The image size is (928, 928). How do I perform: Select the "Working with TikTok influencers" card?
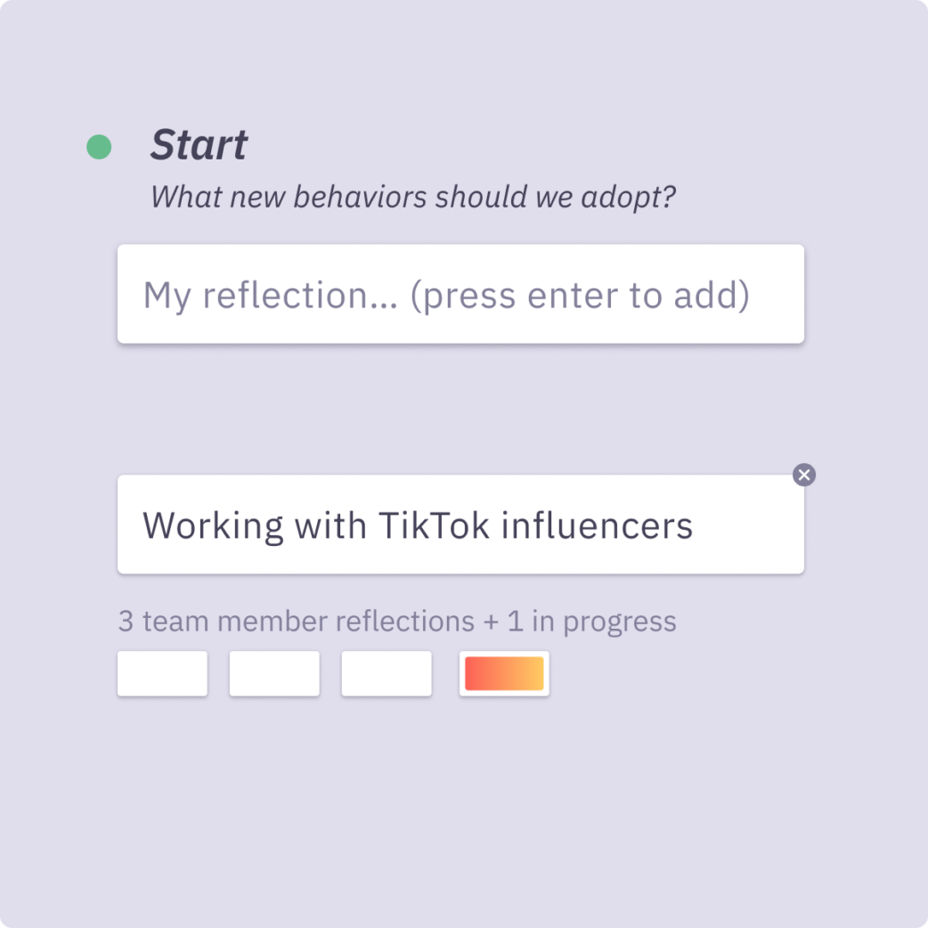pyautogui.click(x=460, y=525)
